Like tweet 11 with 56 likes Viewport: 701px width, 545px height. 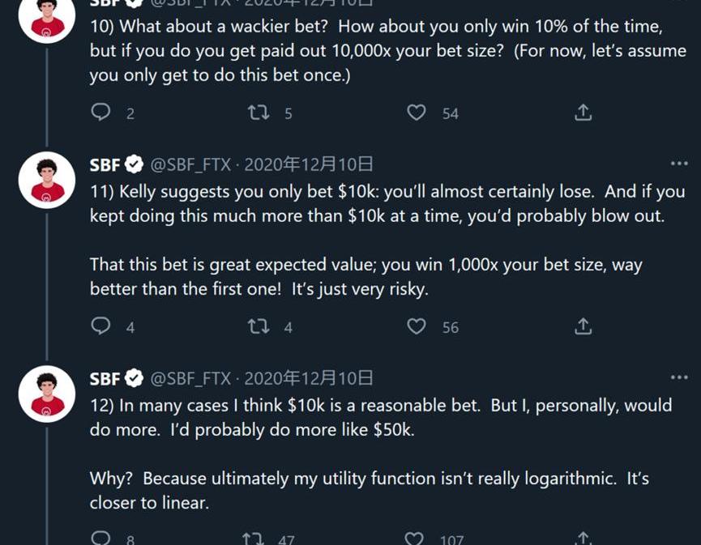coord(416,326)
